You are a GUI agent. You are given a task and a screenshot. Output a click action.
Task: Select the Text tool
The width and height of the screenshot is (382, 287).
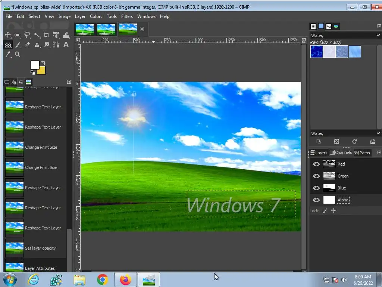pyautogui.click(x=66, y=45)
